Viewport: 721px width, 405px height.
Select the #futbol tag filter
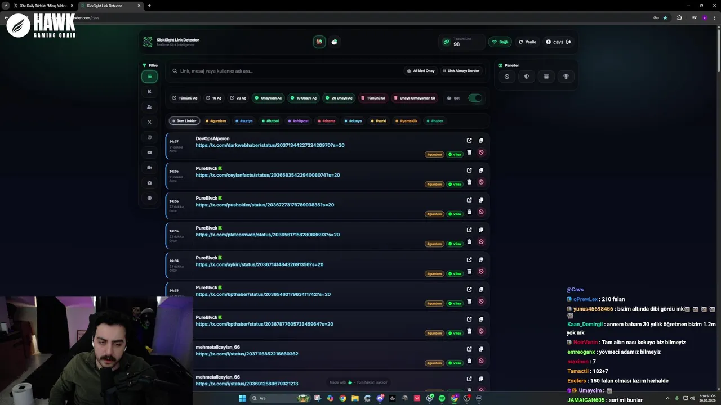(x=271, y=121)
